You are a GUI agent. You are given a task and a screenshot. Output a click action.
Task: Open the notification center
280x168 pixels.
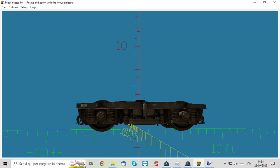pyautogui.click(x=273, y=164)
